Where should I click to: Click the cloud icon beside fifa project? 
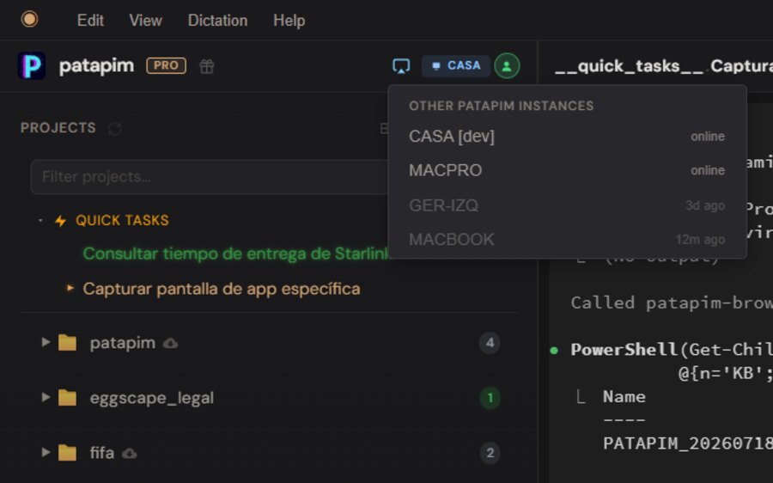[x=129, y=454]
